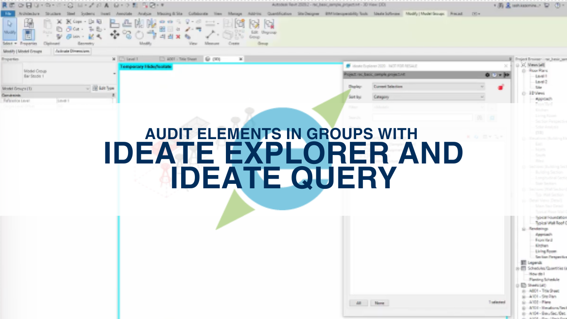The width and height of the screenshot is (567, 319).
Task: Open the File tab
Action: click(8, 14)
